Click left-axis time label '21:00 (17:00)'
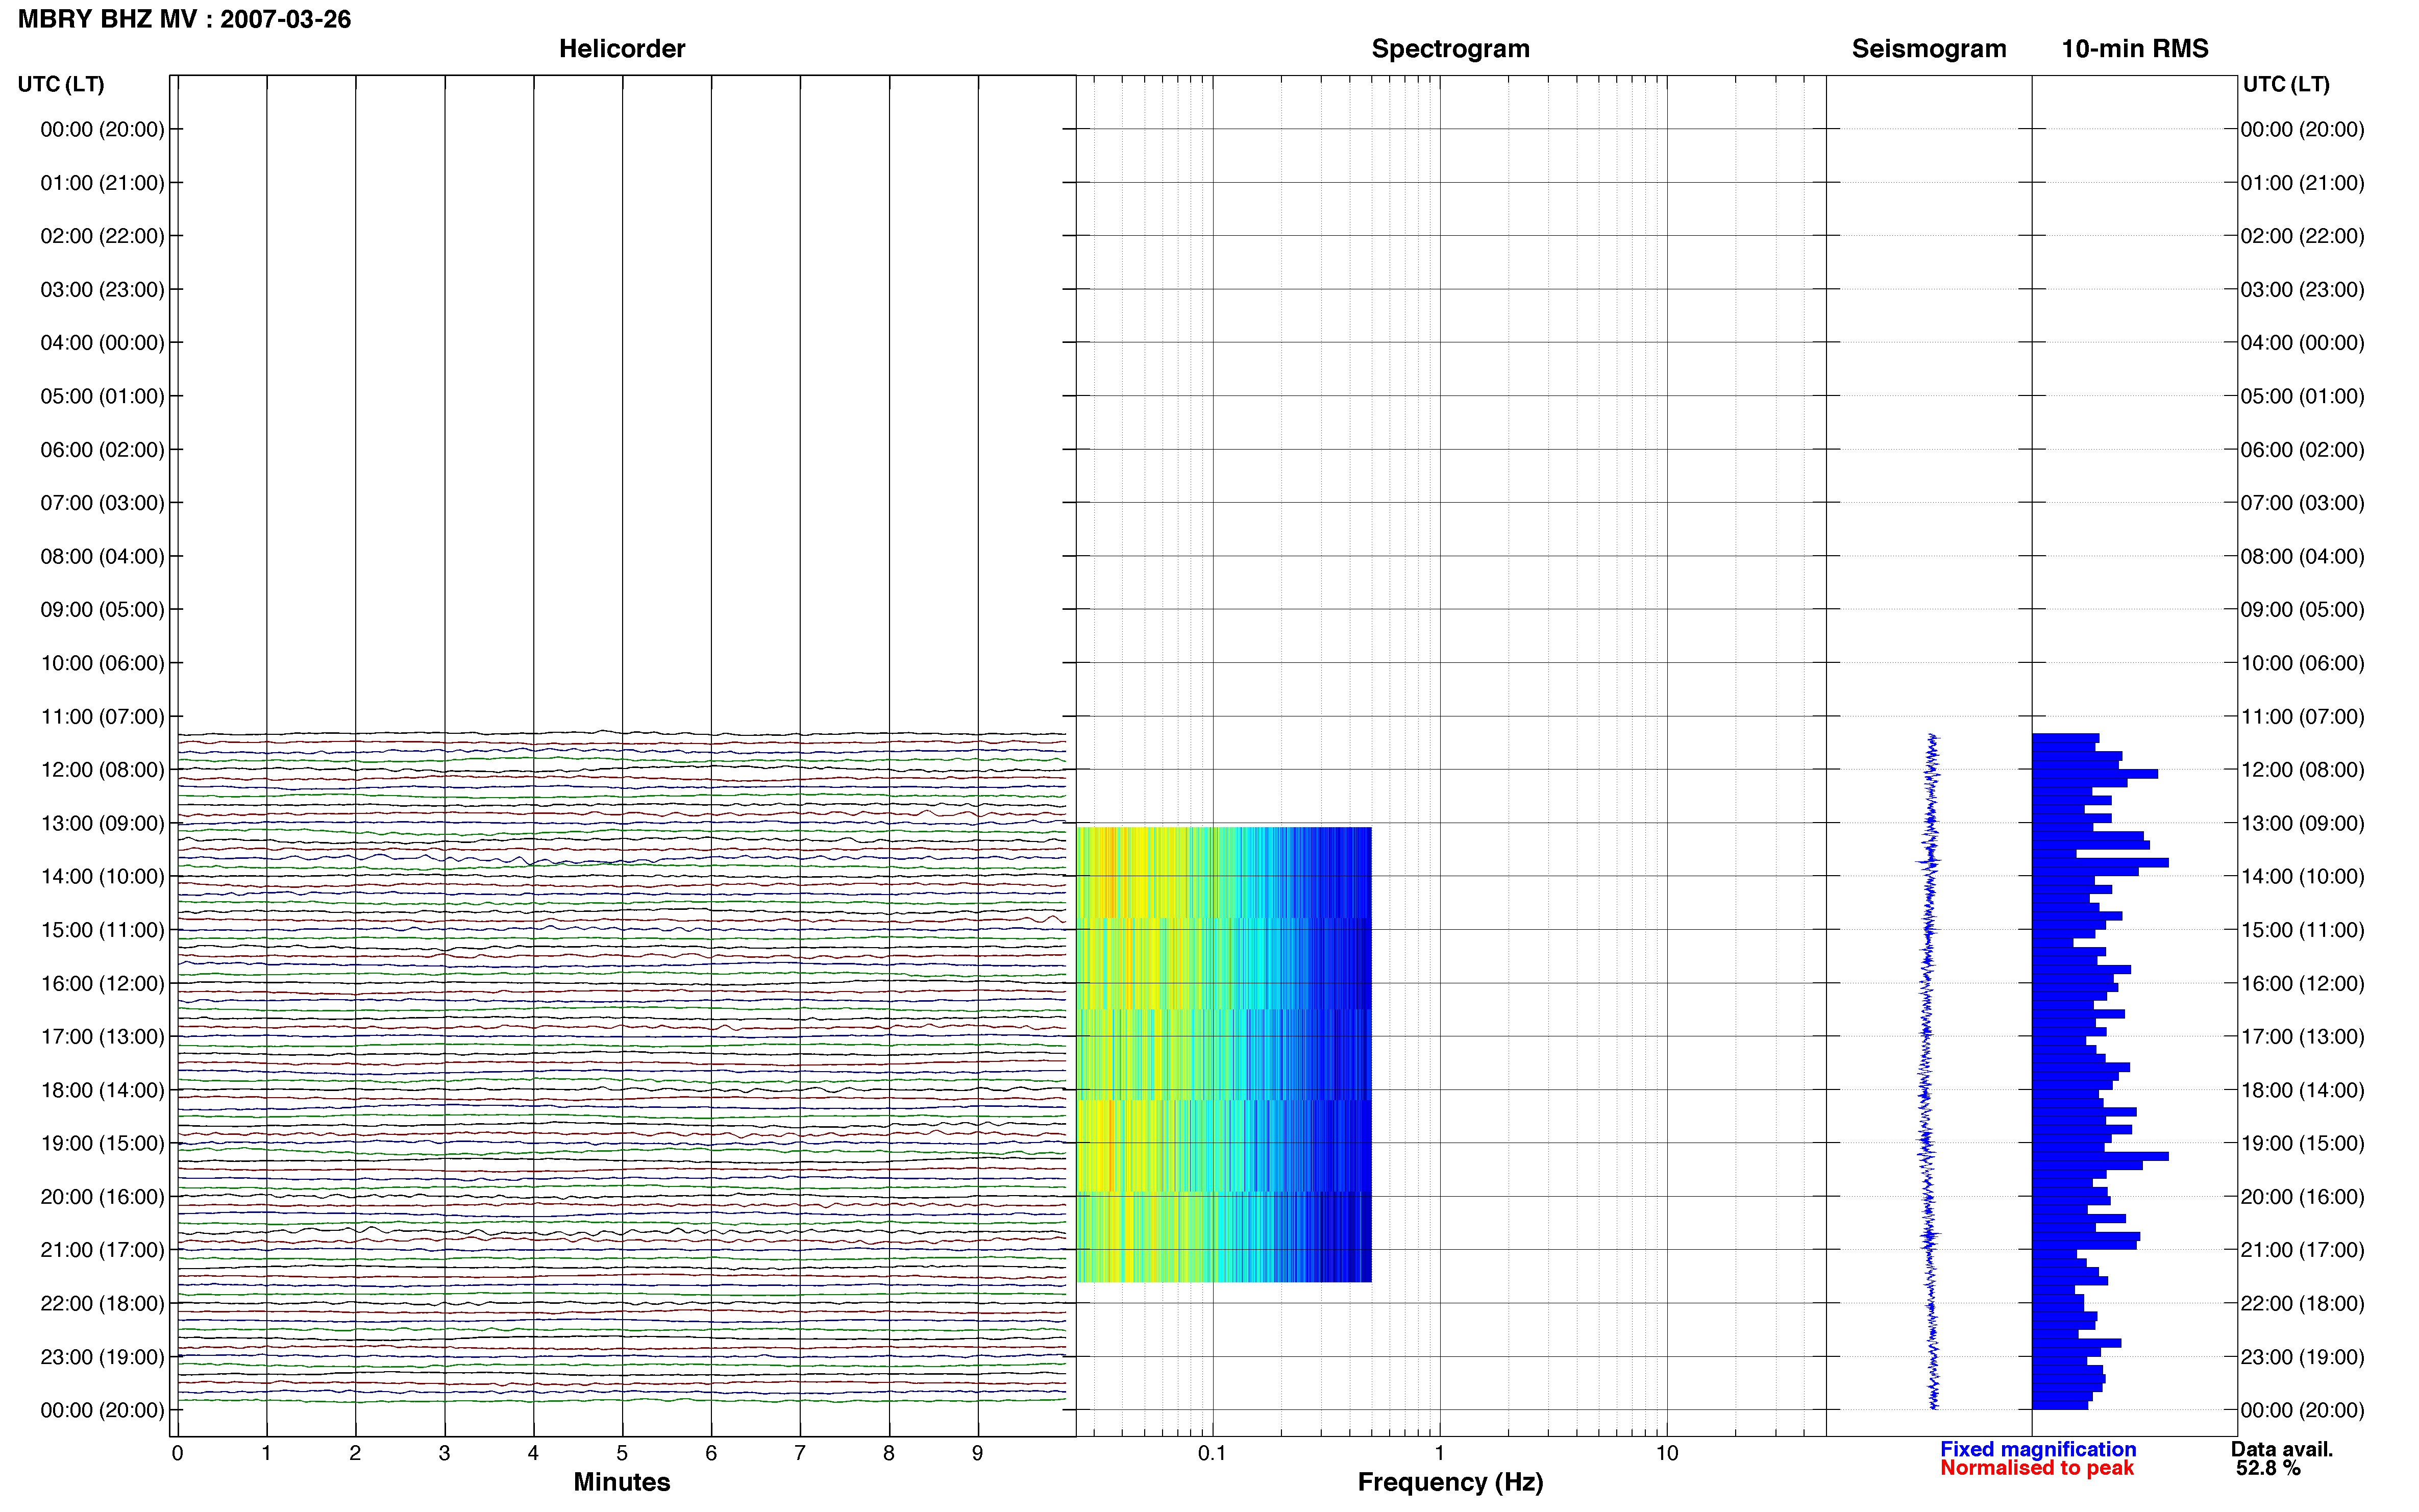Screen dimensions: 2419x1512 tap(102, 1250)
